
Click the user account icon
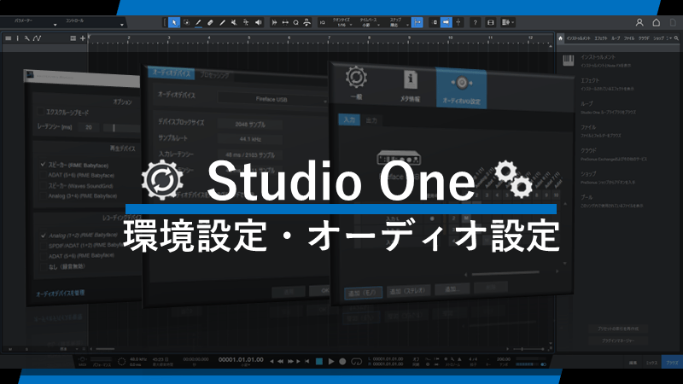[639, 23]
